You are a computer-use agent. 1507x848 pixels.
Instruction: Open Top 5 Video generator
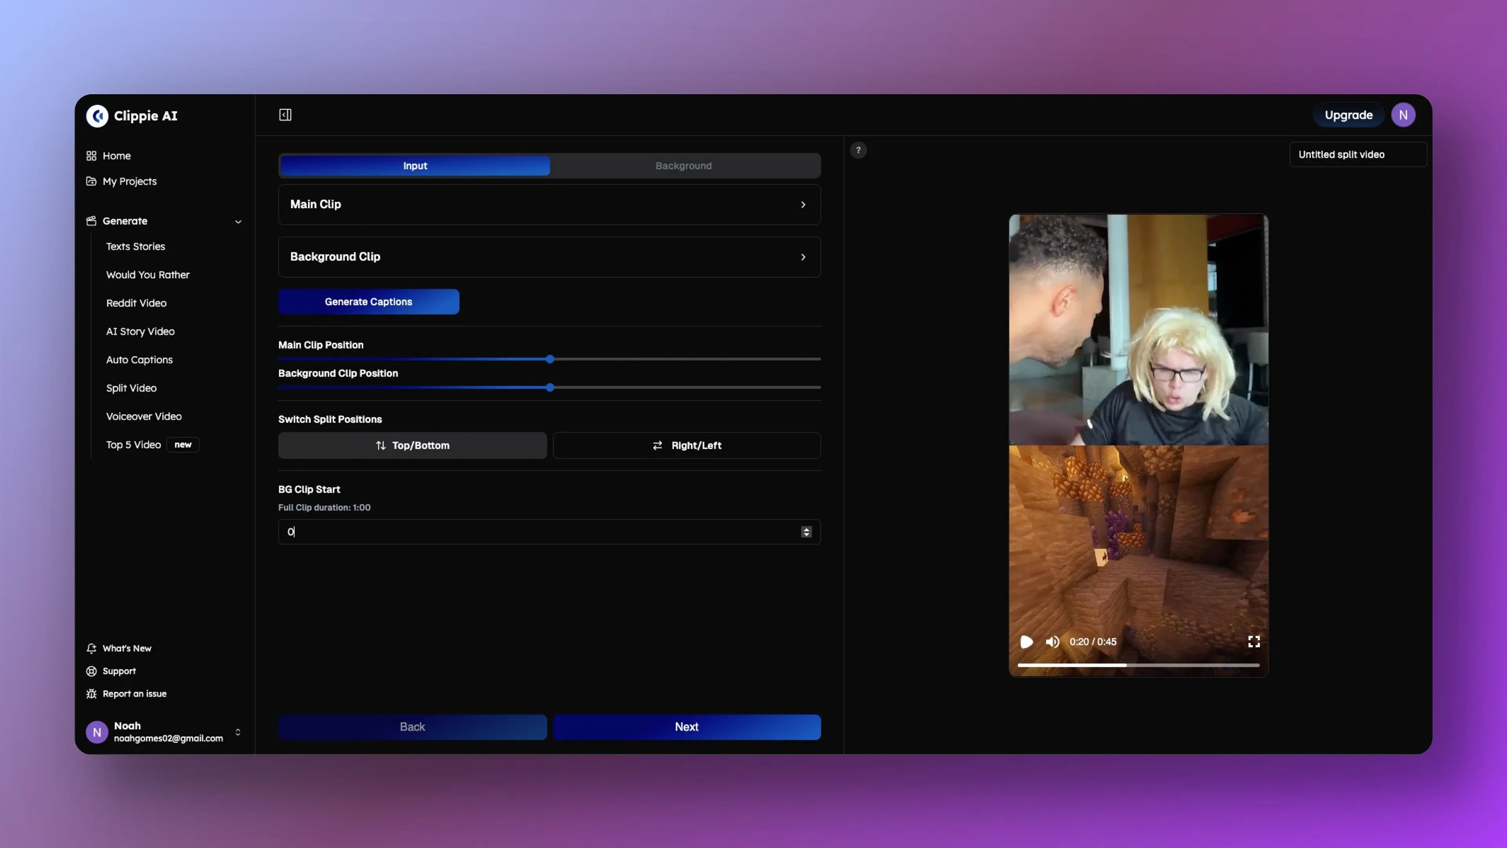[133, 445]
